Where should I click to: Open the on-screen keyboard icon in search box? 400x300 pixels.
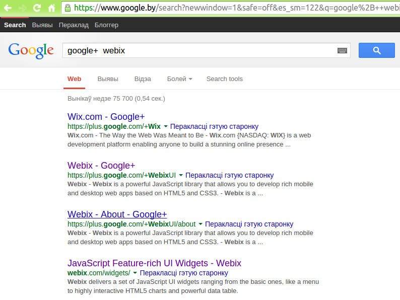click(342, 50)
